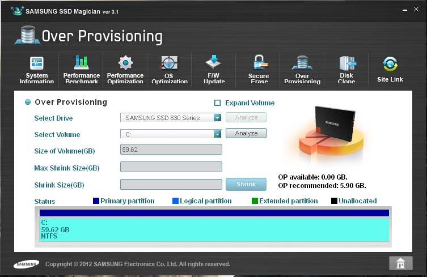427x277 pixels.
Task: Click the SSD Magician app icon in title bar
Action: 18,11
